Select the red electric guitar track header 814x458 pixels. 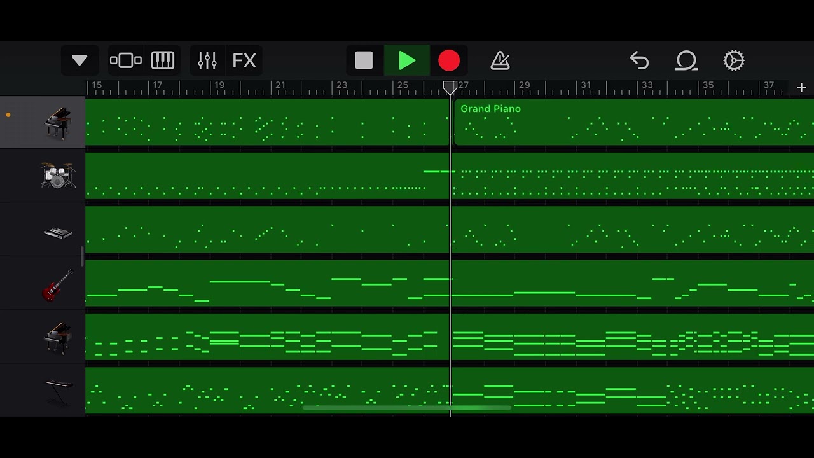point(43,284)
